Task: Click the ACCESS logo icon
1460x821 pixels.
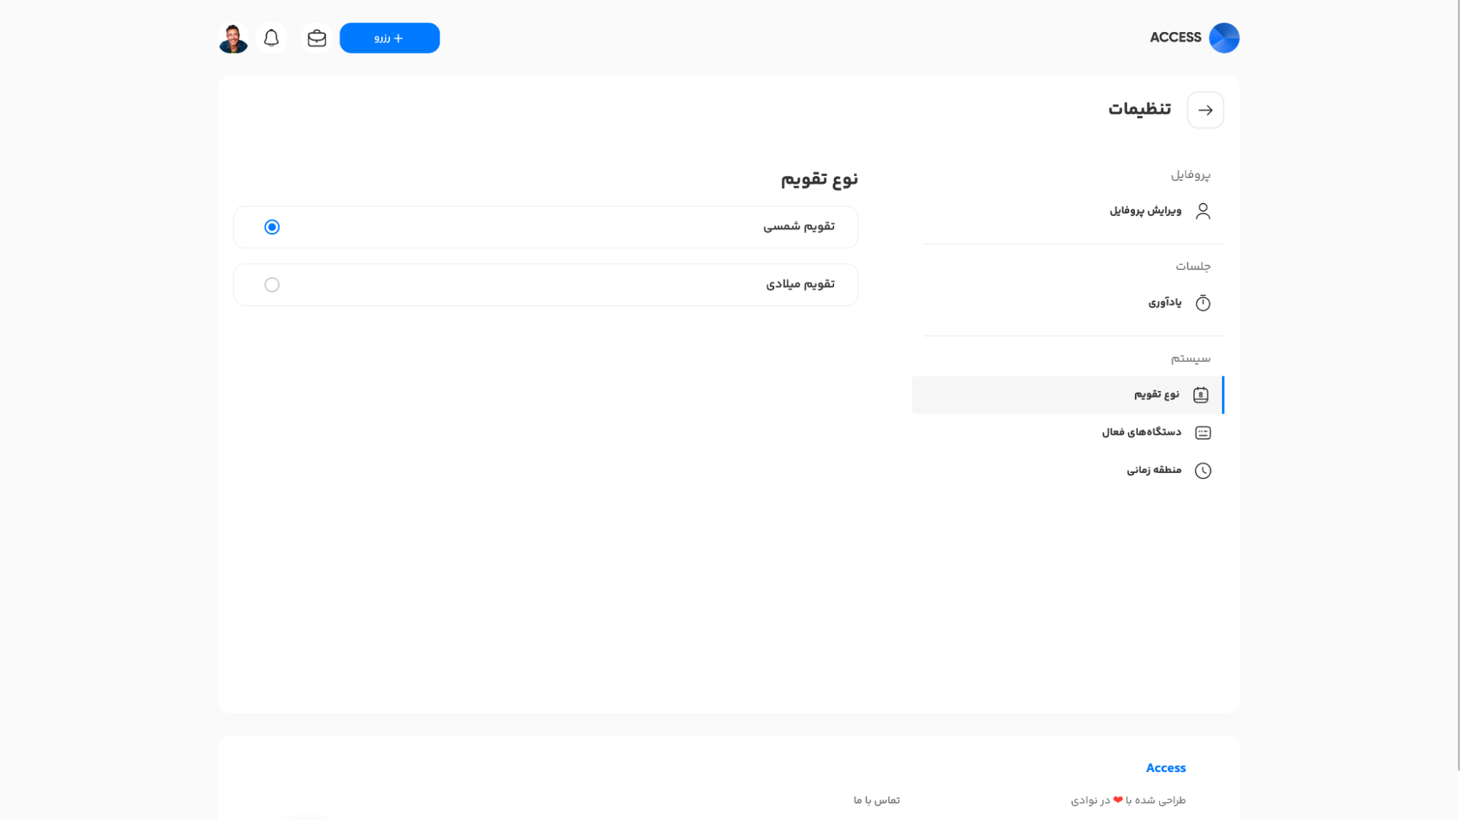Action: click(1224, 37)
